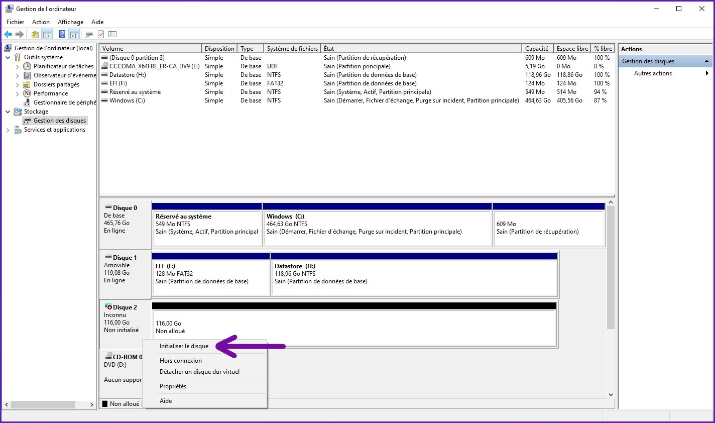Click the Task Scheduler clock icon

coord(27,66)
